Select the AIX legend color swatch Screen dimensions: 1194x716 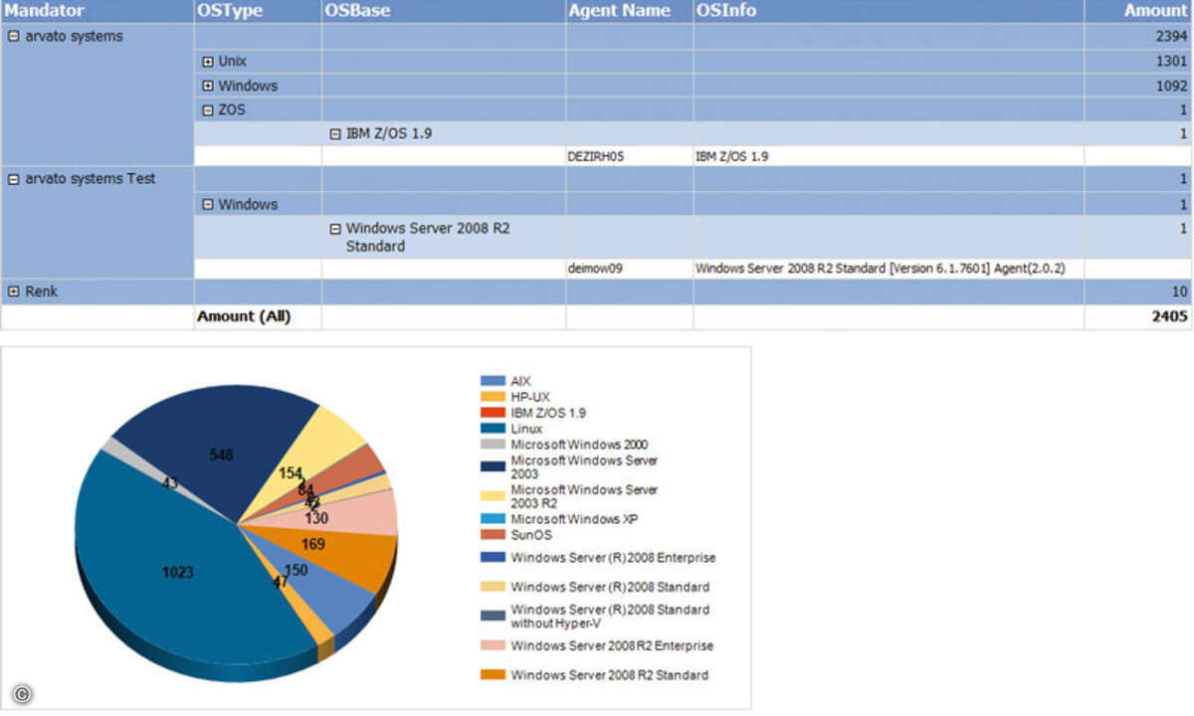(x=493, y=381)
